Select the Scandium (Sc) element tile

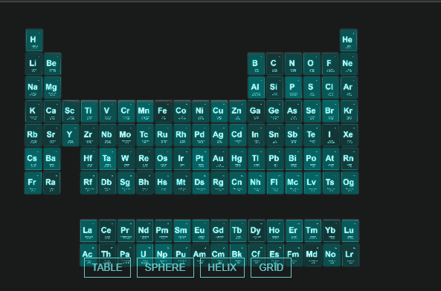71,111
